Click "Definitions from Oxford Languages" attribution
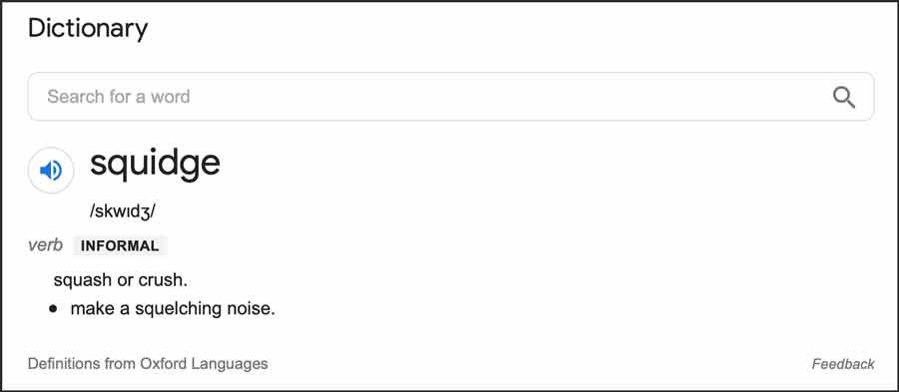 (148, 363)
